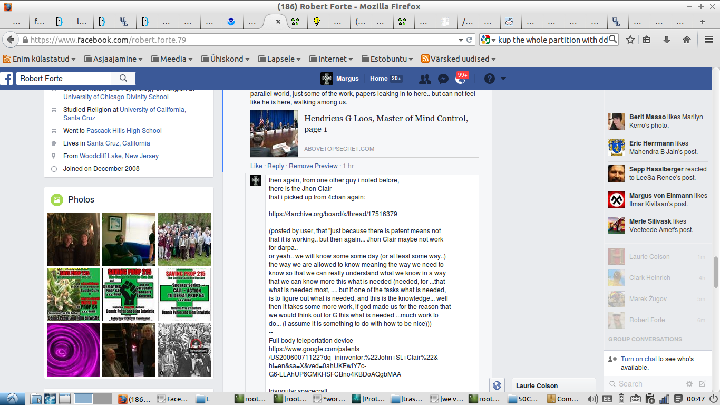Click the network signal bars icon
The image size is (720, 405).
point(665,399)
